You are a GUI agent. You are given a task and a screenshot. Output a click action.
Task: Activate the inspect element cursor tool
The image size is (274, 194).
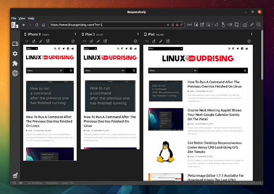196,24
